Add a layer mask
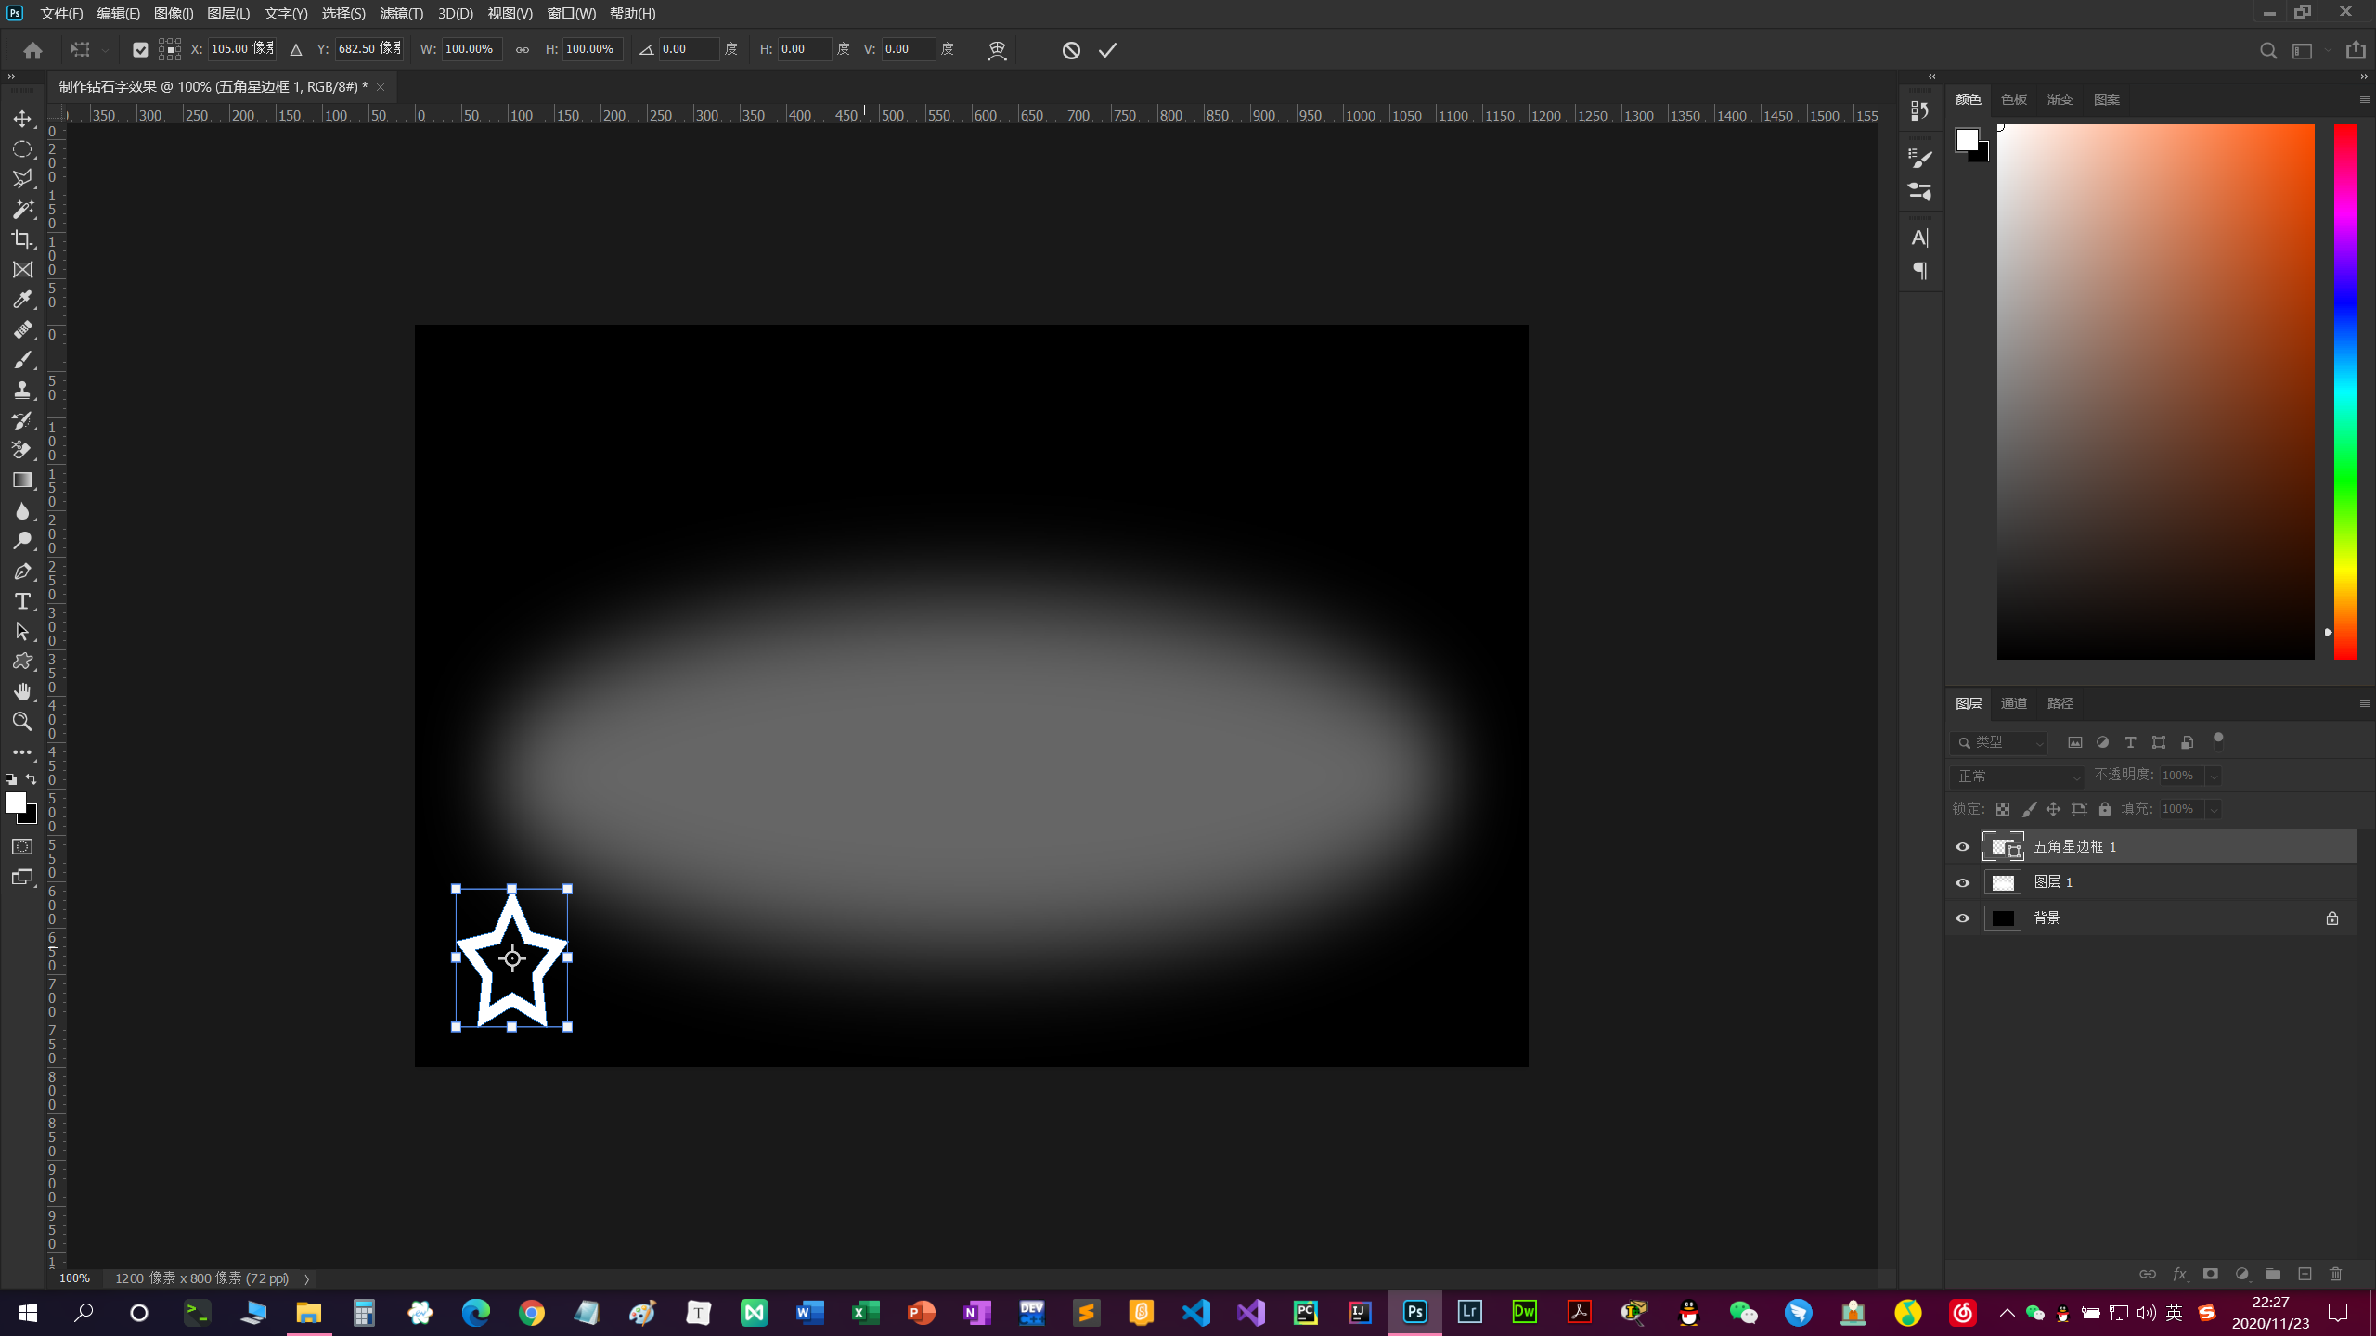This screenshot has height=1336, width=2376. pyautogui.click(x=2211, y=1274)
